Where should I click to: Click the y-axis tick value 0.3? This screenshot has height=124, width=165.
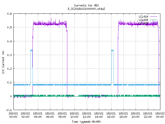click(x=9, y=55)
